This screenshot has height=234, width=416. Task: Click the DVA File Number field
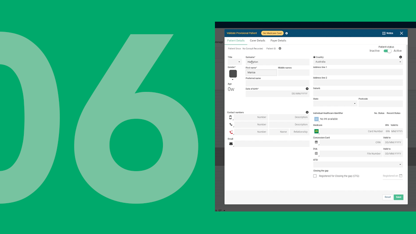click(x=351, y=153)
